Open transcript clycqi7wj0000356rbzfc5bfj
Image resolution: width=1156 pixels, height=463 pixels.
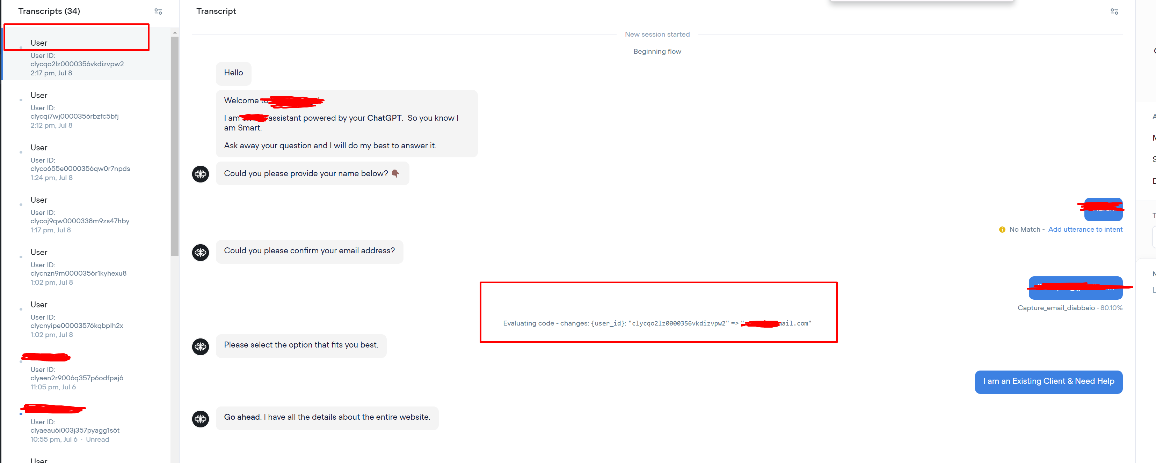pos(87,110)
